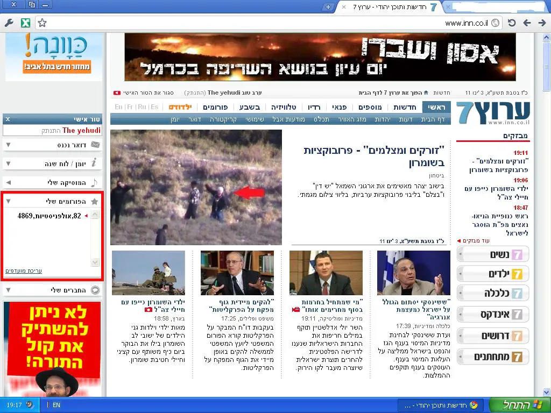
Task: Click the music note icon for המוסיקה שלי
Action: (x=95, y=182)
